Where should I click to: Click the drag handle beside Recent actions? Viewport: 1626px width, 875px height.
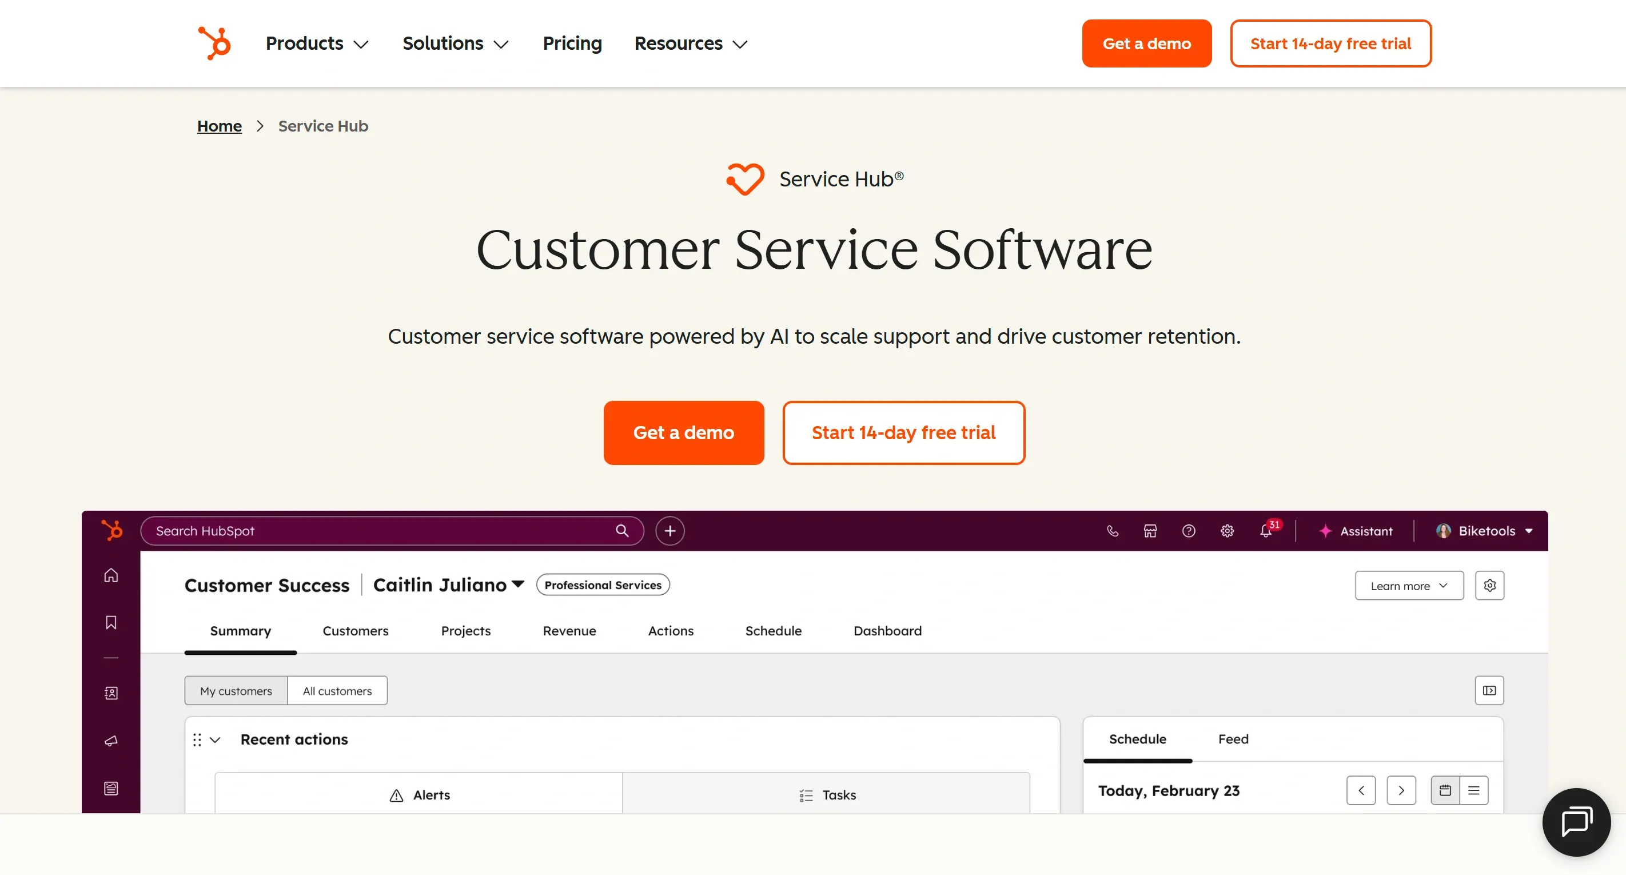coord(197,739)
